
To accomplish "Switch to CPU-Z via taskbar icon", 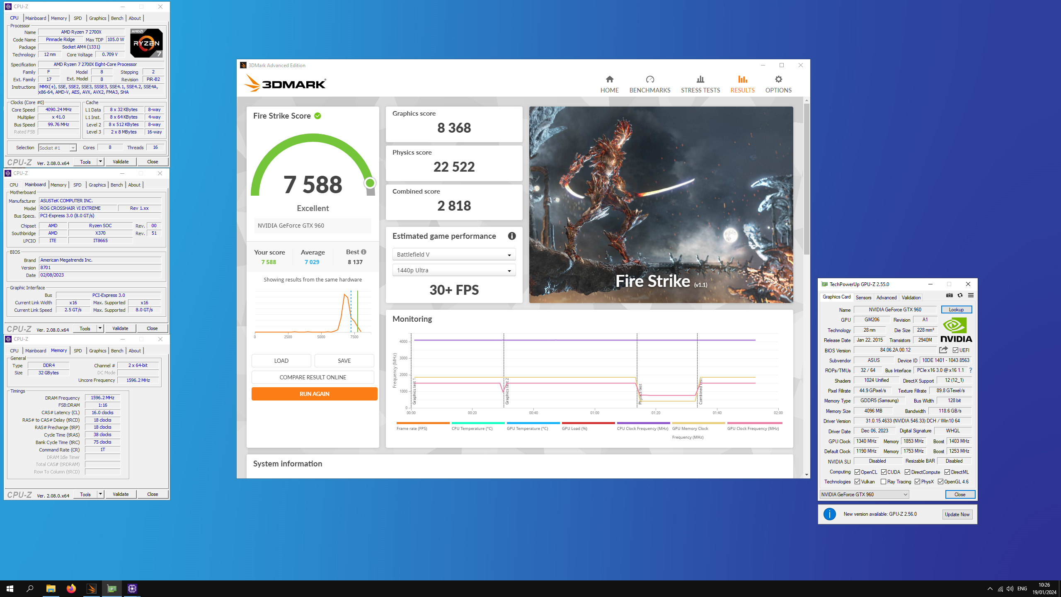I will coord(132,588).
